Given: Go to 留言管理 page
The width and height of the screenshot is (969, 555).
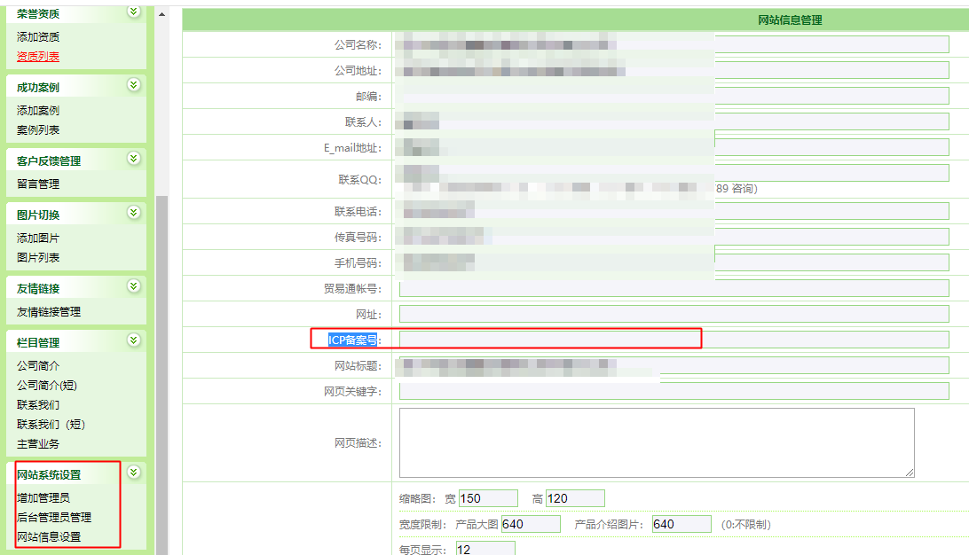Looking at the screenshot, I should pos(38,184).
